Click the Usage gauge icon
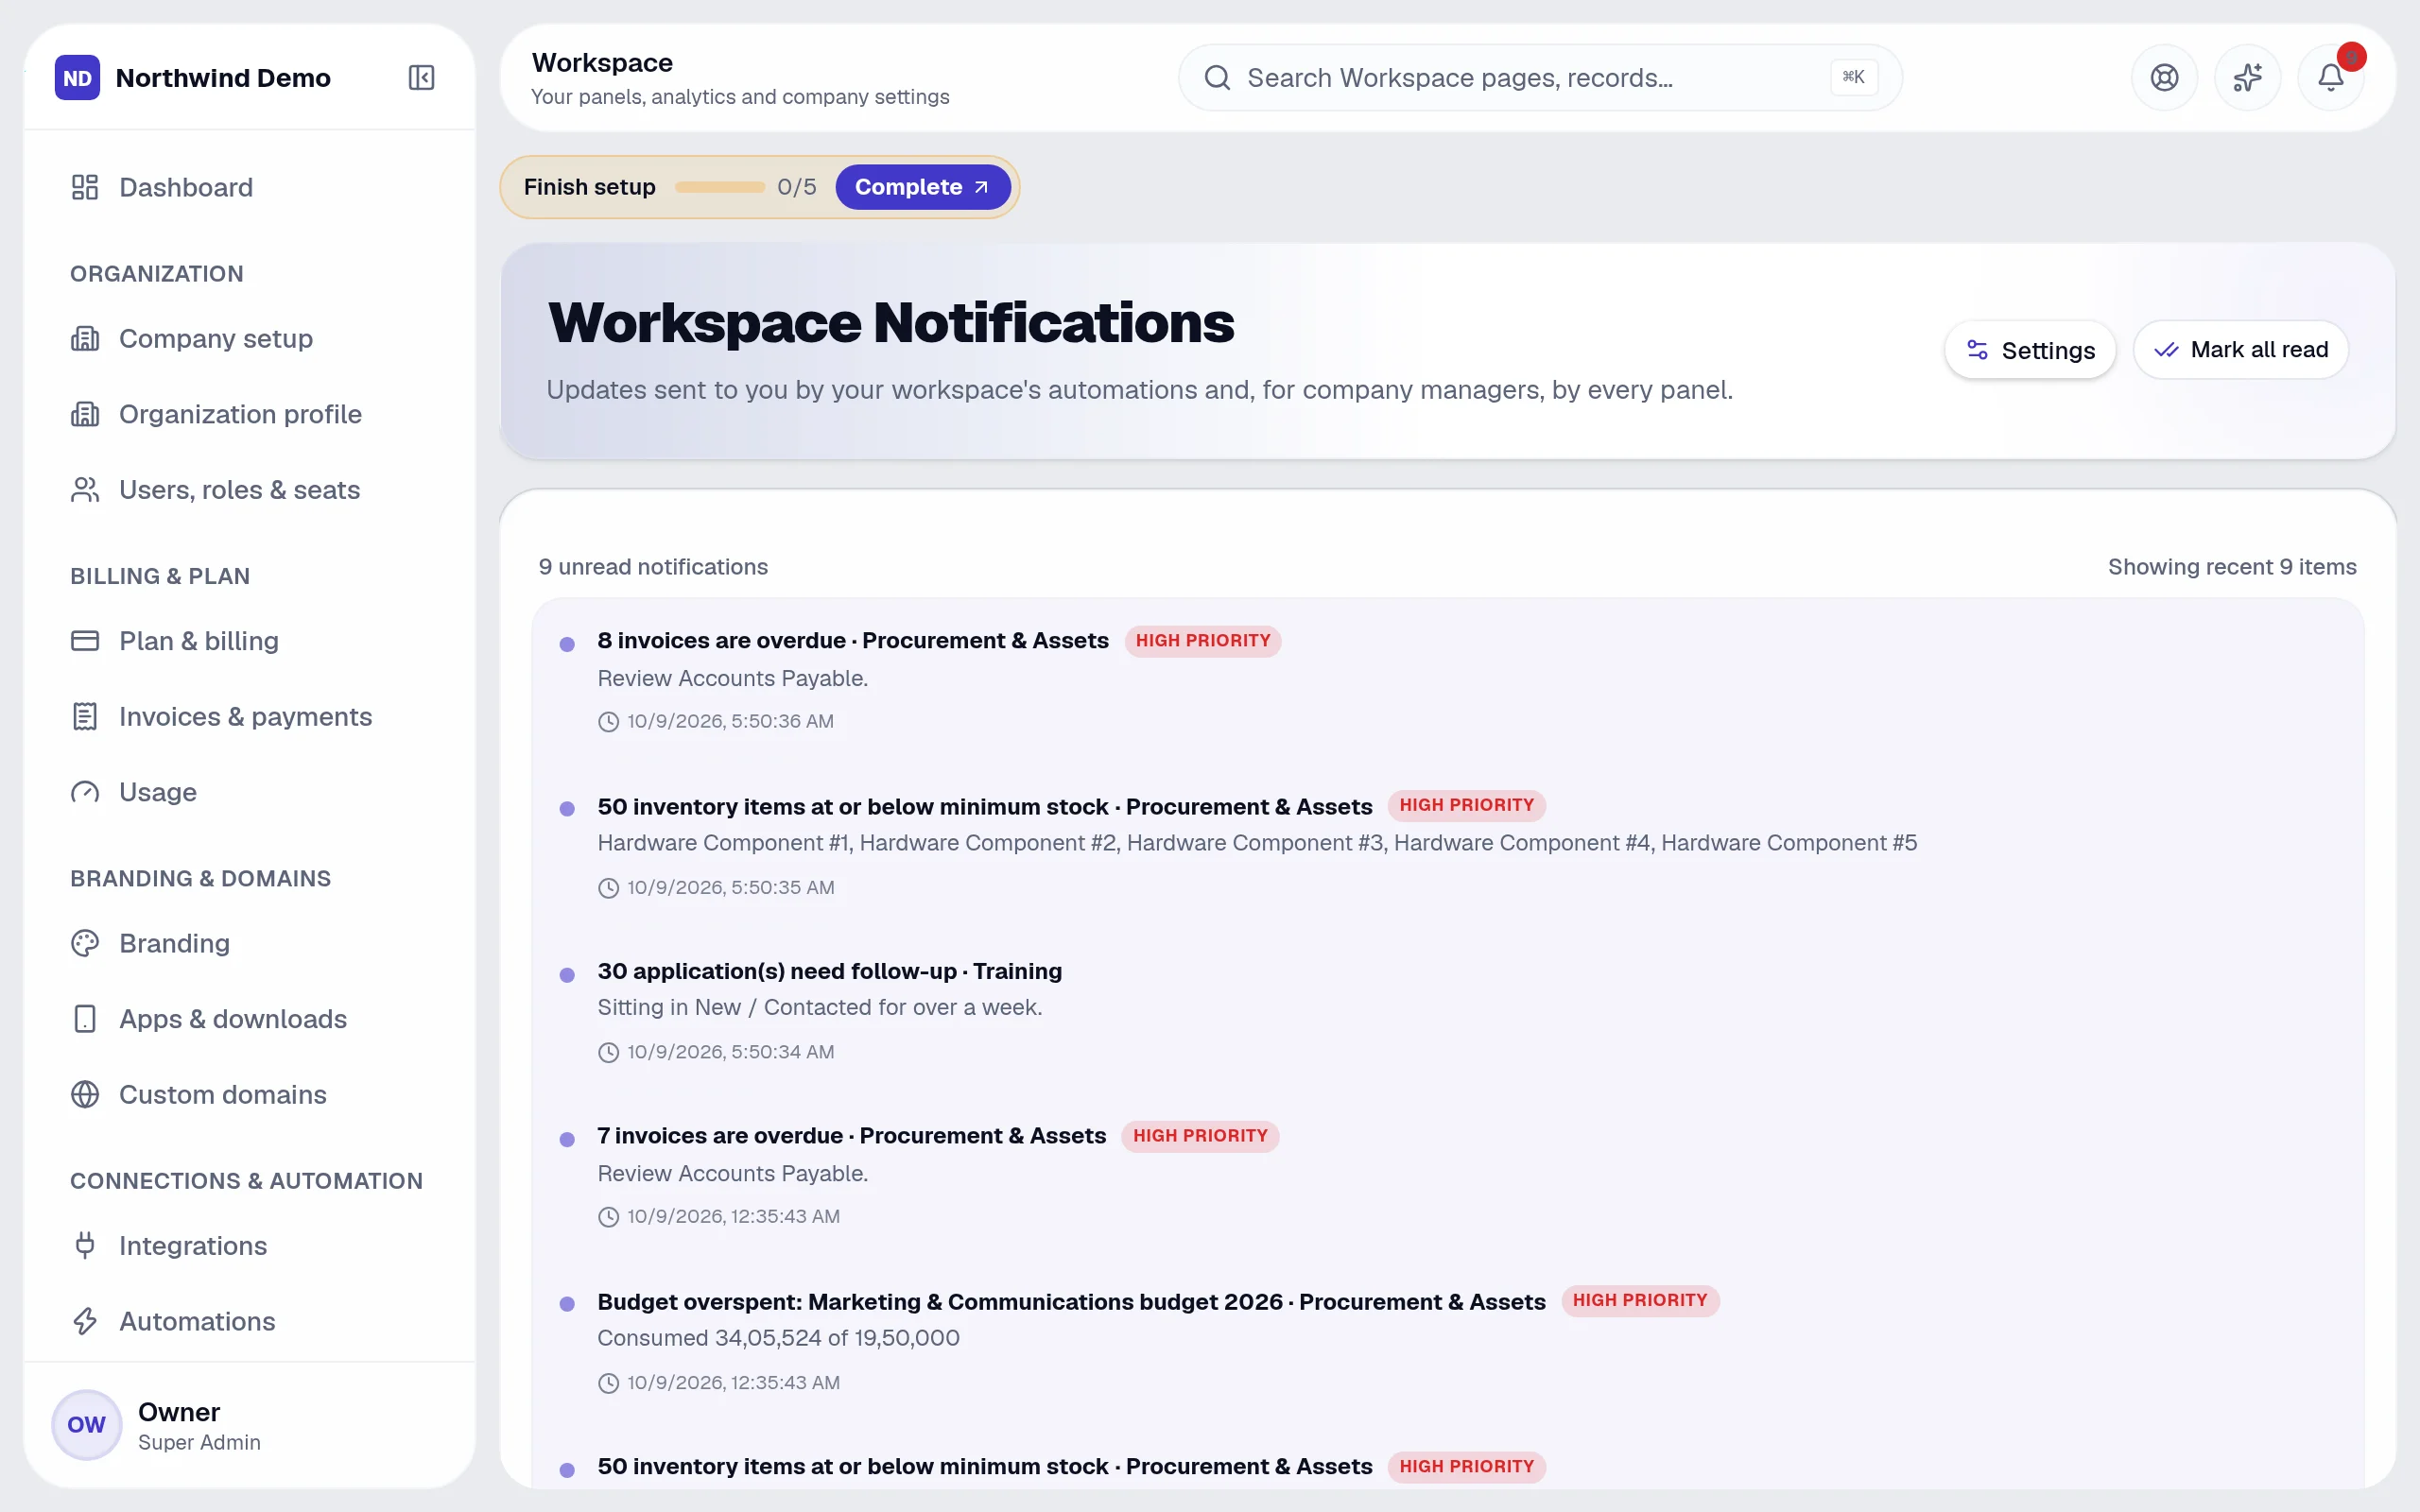This screenshot has width=2420, height=1512. tap(85, 792)
